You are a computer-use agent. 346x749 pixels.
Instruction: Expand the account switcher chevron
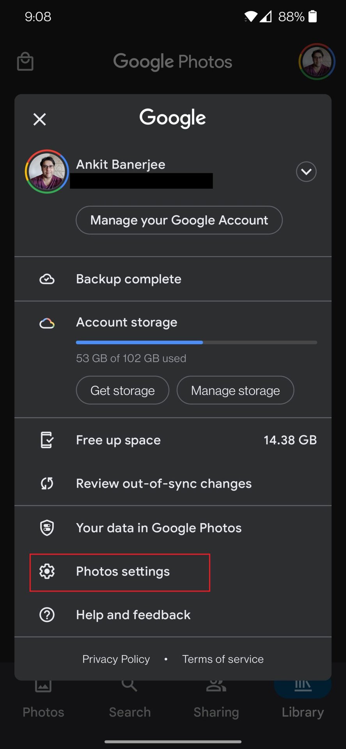306,172
